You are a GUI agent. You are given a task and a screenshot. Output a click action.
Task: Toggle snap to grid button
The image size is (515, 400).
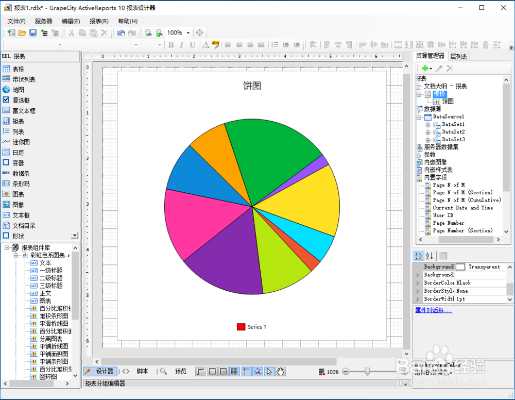(x=258, y=372)
